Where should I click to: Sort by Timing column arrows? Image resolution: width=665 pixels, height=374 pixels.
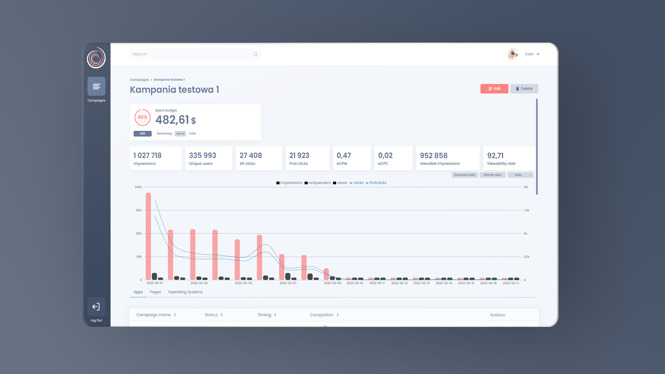(275, 315)
